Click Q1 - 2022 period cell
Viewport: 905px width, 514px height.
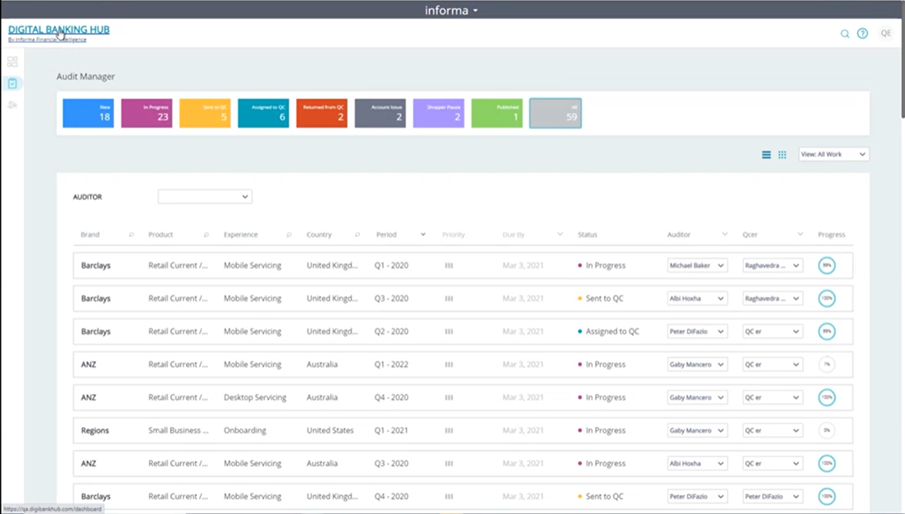pos(392,365)
